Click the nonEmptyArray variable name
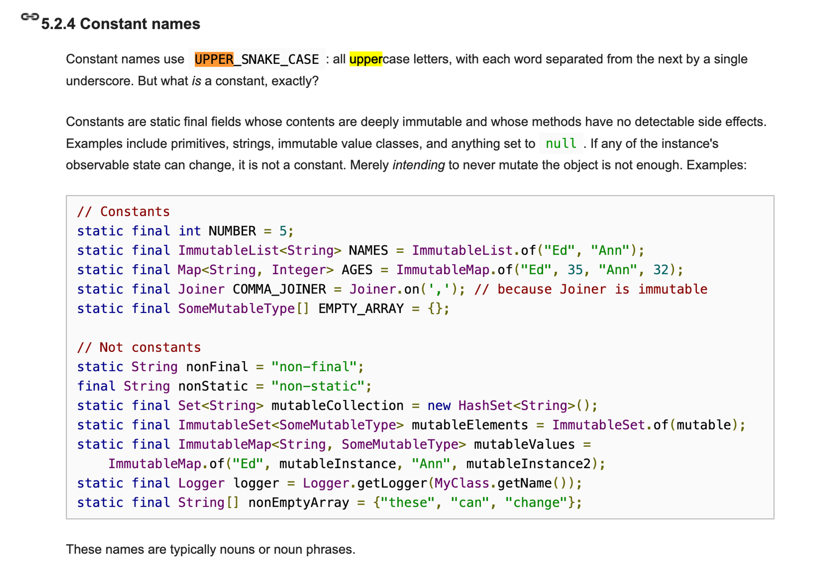 click(299, 502)
